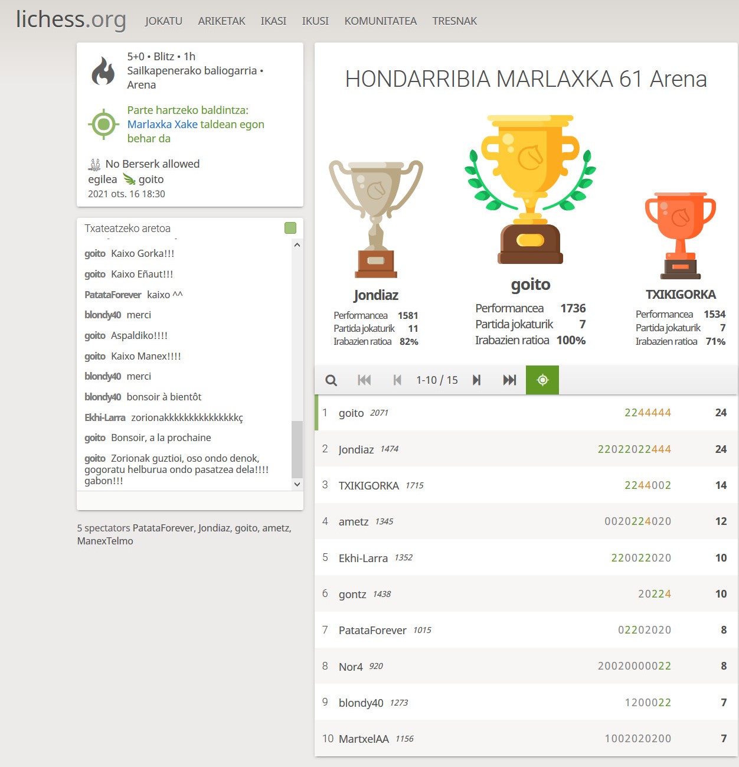Viewport: 739px width, 767px height.
Task: Open the Marlaxka Xake team link
Action: click(x=162, y=125)
